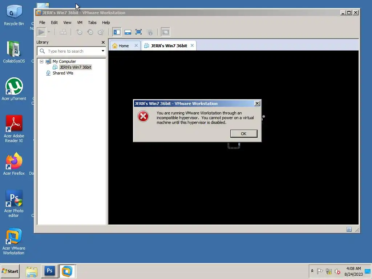Screen dimensions: 372x279
Task: Close the error dialog with X
Action: point(257,104)
